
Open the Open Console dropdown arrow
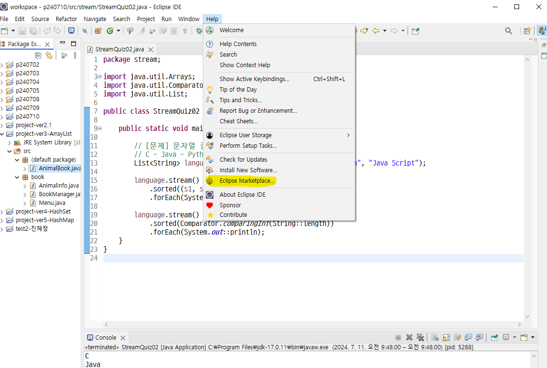[x=533, y=337]
